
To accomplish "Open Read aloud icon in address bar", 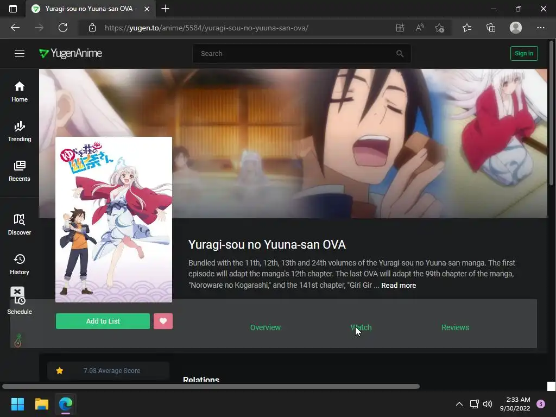I will (420, 28).
